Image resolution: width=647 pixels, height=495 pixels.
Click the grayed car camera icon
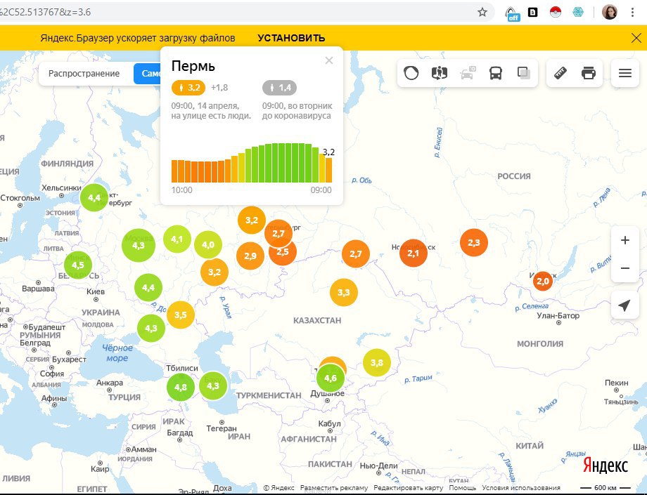468,73
